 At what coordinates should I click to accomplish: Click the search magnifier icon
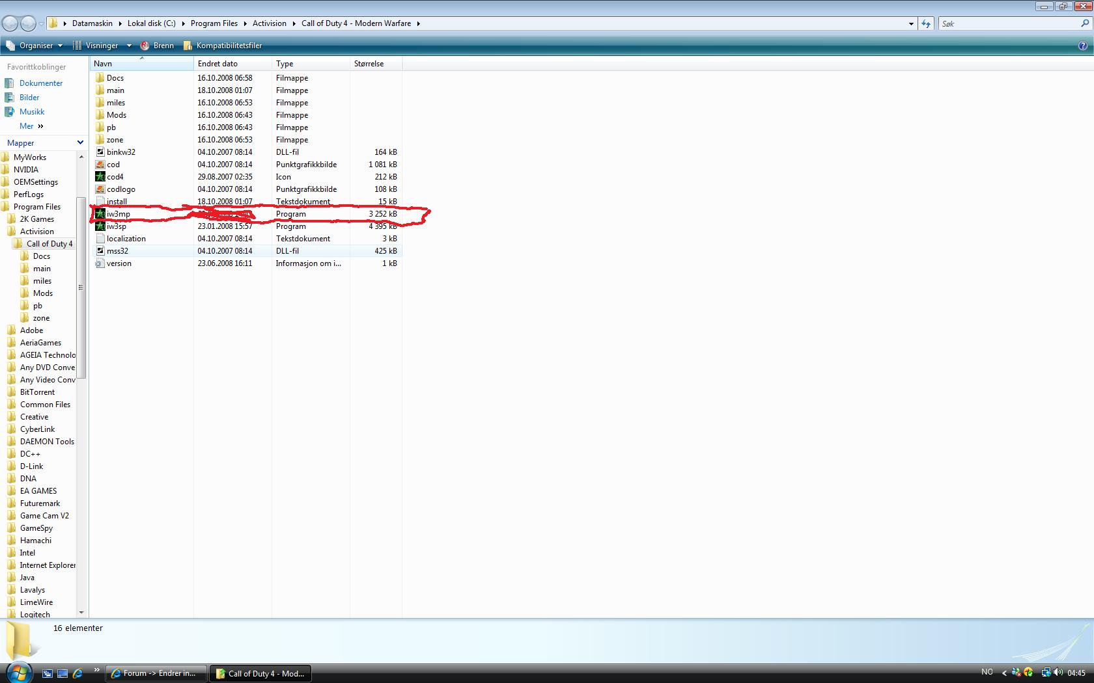click(x=1085, y=23)
